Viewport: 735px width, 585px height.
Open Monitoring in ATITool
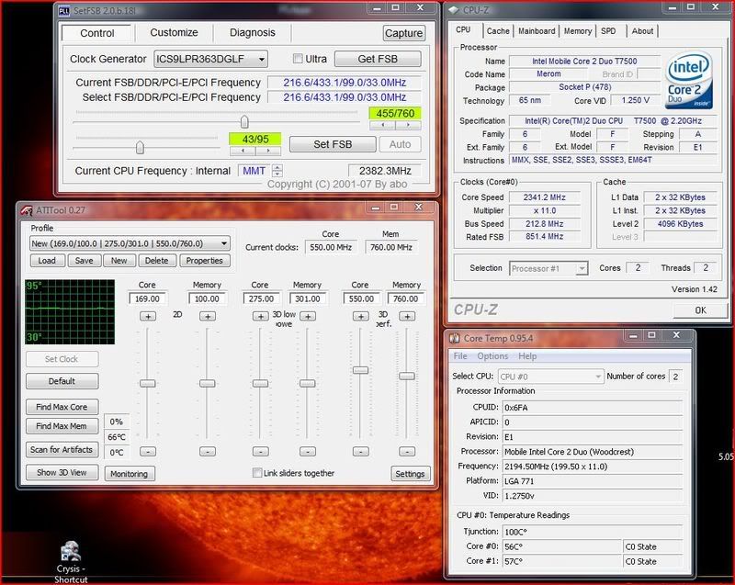coord(130,474)
